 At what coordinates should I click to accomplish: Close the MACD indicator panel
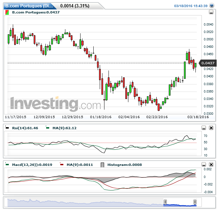tap(211, 165)
